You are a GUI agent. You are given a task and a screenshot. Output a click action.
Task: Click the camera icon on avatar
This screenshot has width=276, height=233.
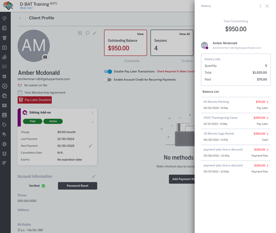[45, 57]
